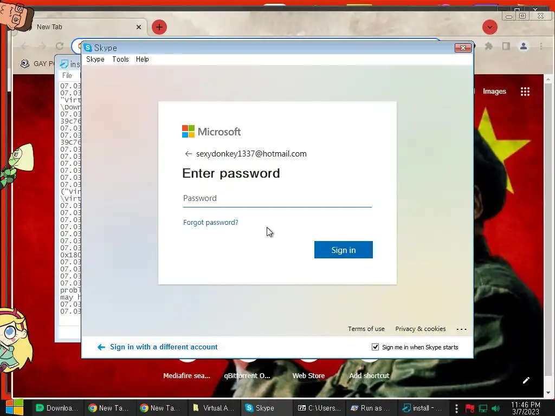Open Chrome three-dot menu

tap(541, 46)
